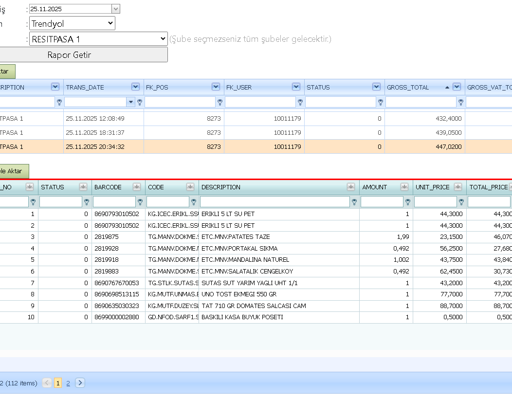Click the FK_POS filter input field
512x399 pixels.
(x=180, y=102)
